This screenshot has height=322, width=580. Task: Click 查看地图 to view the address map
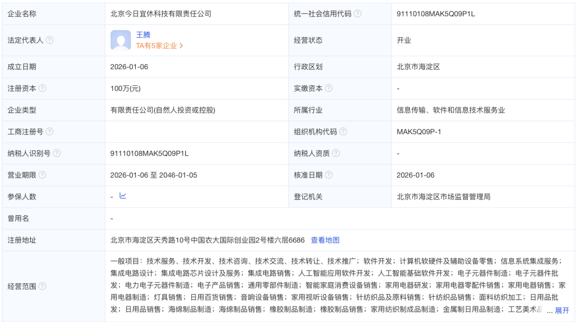pos(325,240)
